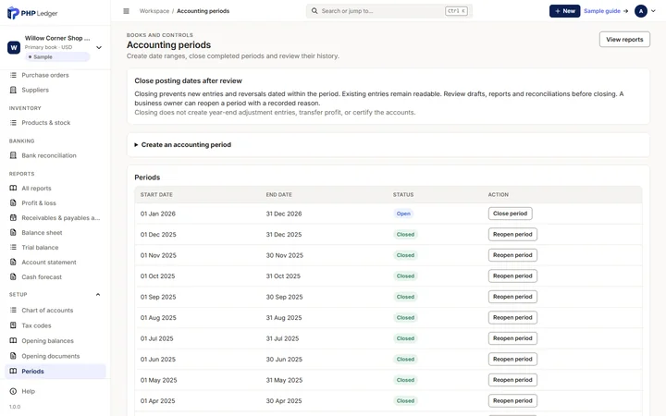This screenshot has width=666, height=416.
Task: Reopen period for 01 Apr 2025
Action: coord(512,400)
